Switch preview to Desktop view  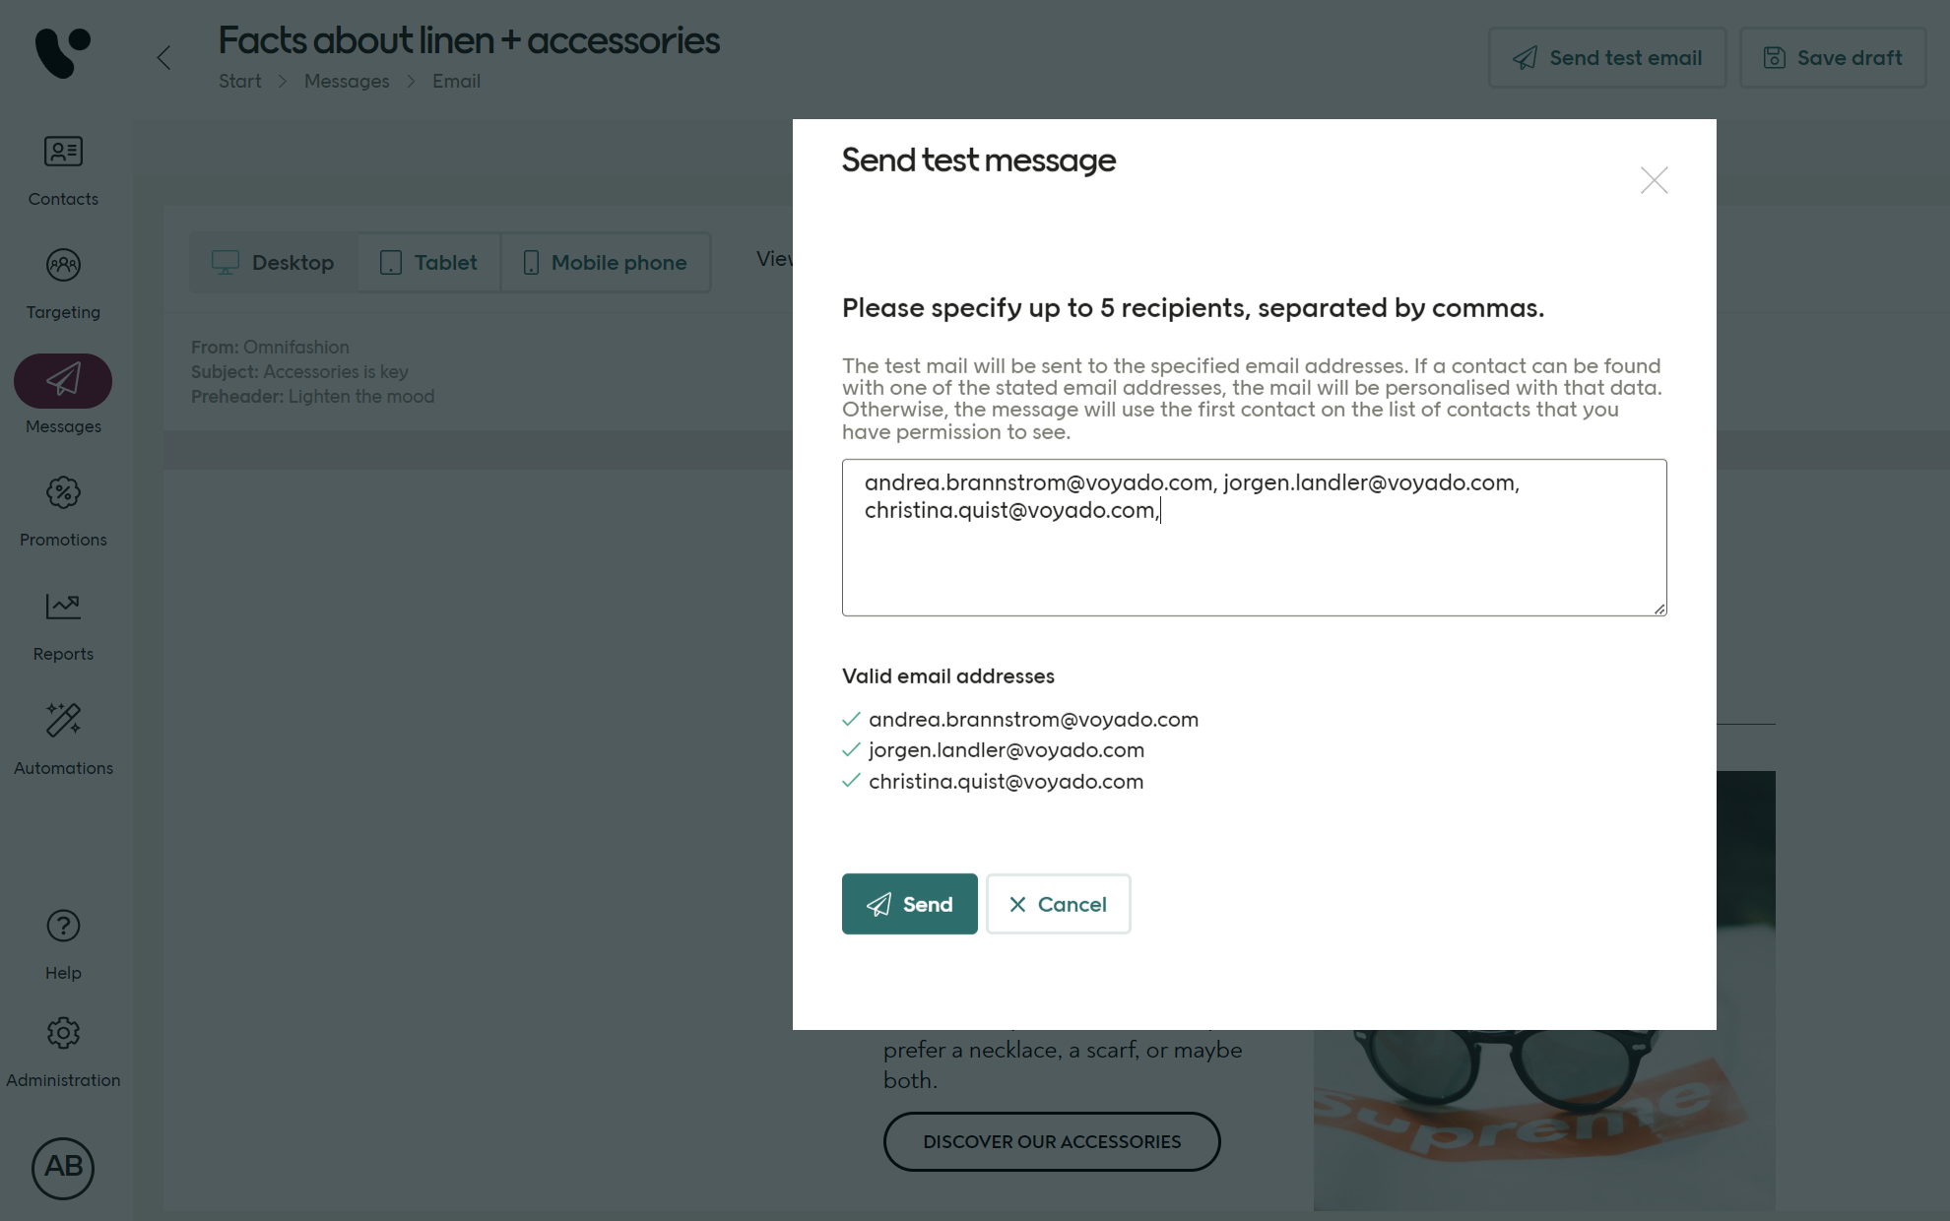point(273,262)
